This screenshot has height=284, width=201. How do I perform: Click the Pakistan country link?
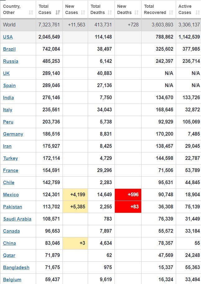pyautogui.click(x=12, y=207)
